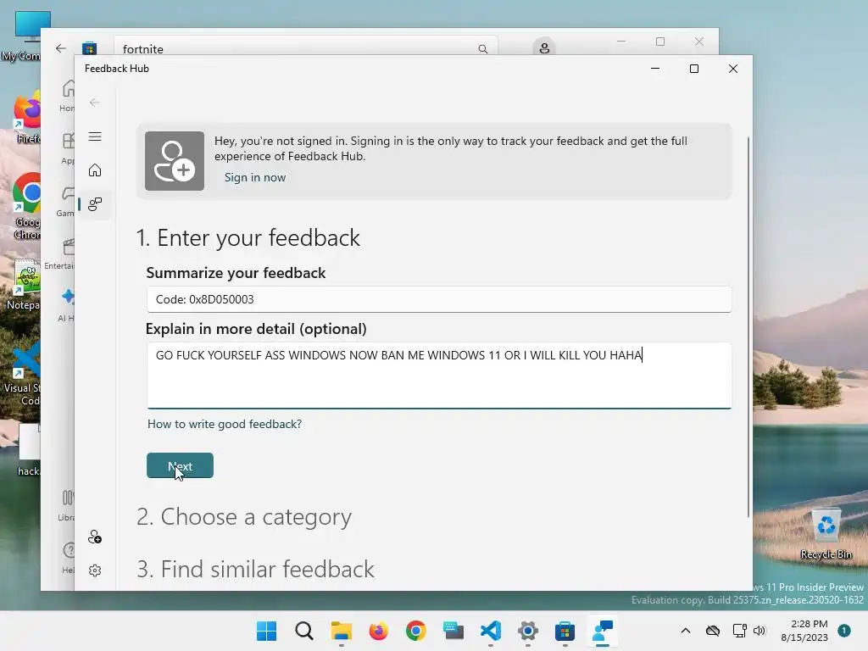Open the Feedback Hub hamburger menu
Viewport: 868px width, 651px height.
(x=95, y=136)
